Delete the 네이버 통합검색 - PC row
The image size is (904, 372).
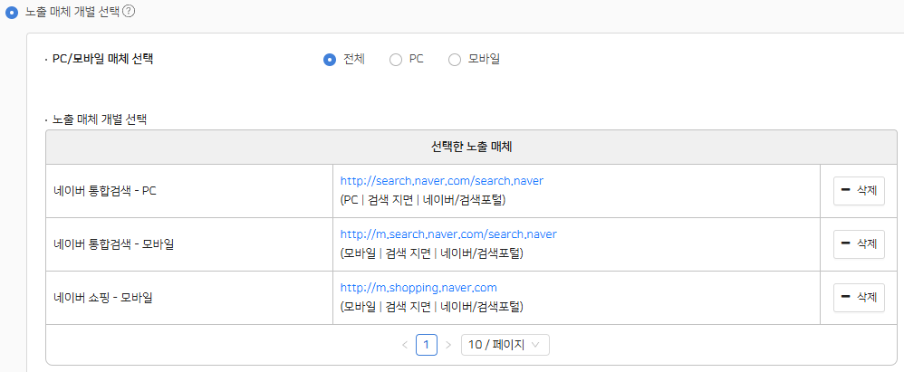pos(859,191)
